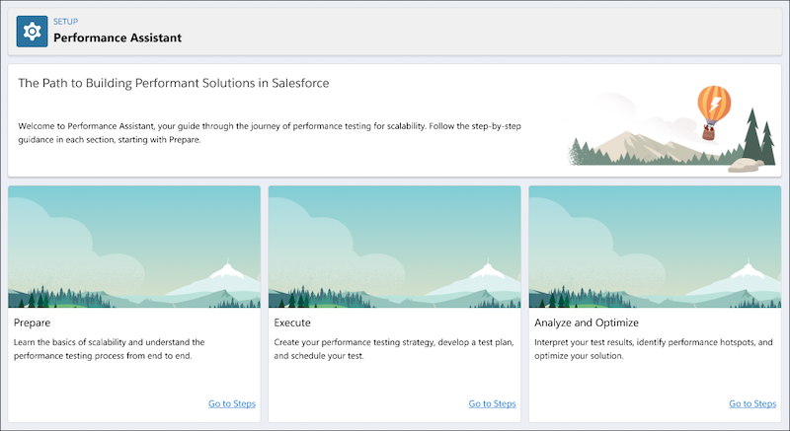Click the Execute card landscape image
The width and height of the screenshot is (790, 431).
coord(395,247)
